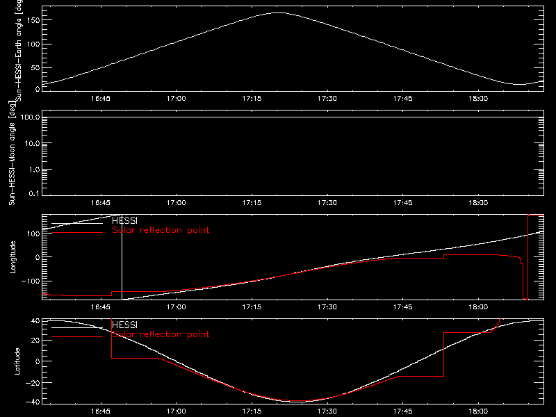This screenshot has height=417, width=556.
Task: Click Solar reflection point legend in Longitude plot
Action: coord(161,230)
